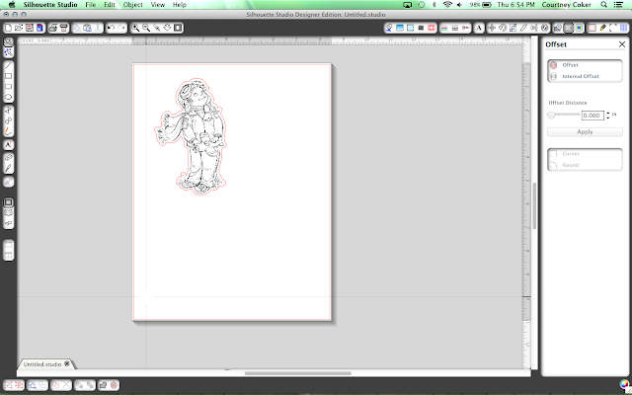
Task: Select the Text tool in left toolbar
Action: click(x=9, y=145)
